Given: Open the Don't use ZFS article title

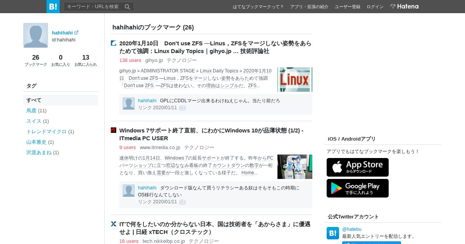Looking at the screenshot, I should coord(215,47).
